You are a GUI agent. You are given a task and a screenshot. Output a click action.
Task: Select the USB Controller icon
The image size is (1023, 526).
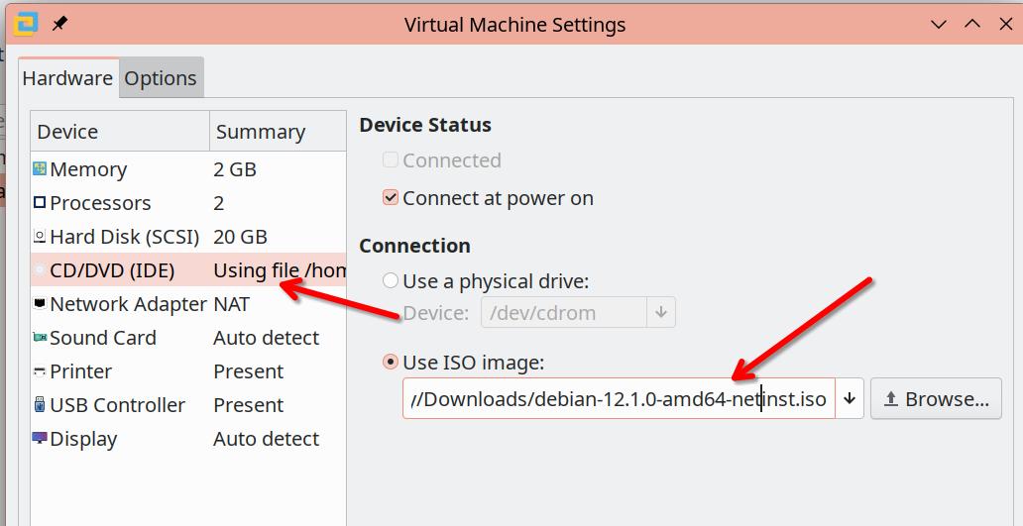tap(40, 405)
